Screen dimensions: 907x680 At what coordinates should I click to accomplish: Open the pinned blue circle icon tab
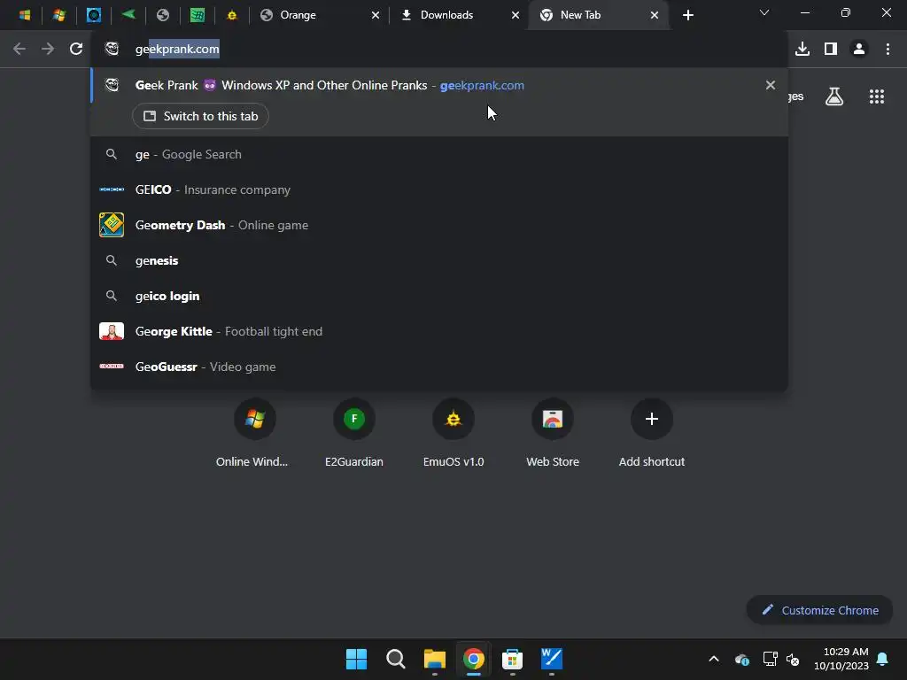click(x=94, y=15)
